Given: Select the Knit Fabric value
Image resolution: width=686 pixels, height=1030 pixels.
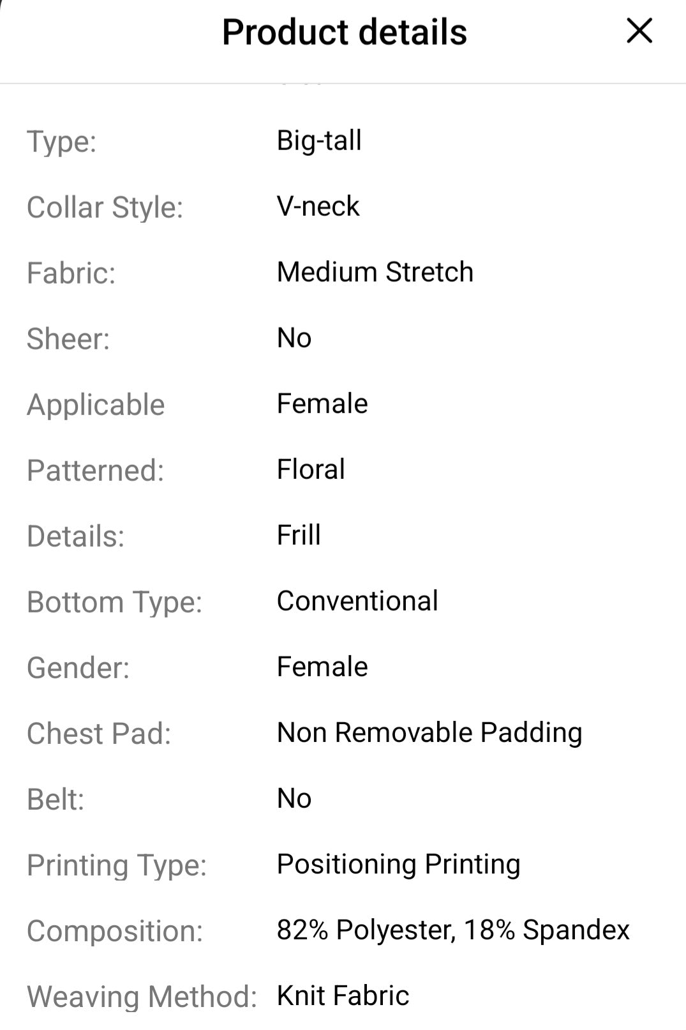Looking at the screenshot, I should [343, 996].
